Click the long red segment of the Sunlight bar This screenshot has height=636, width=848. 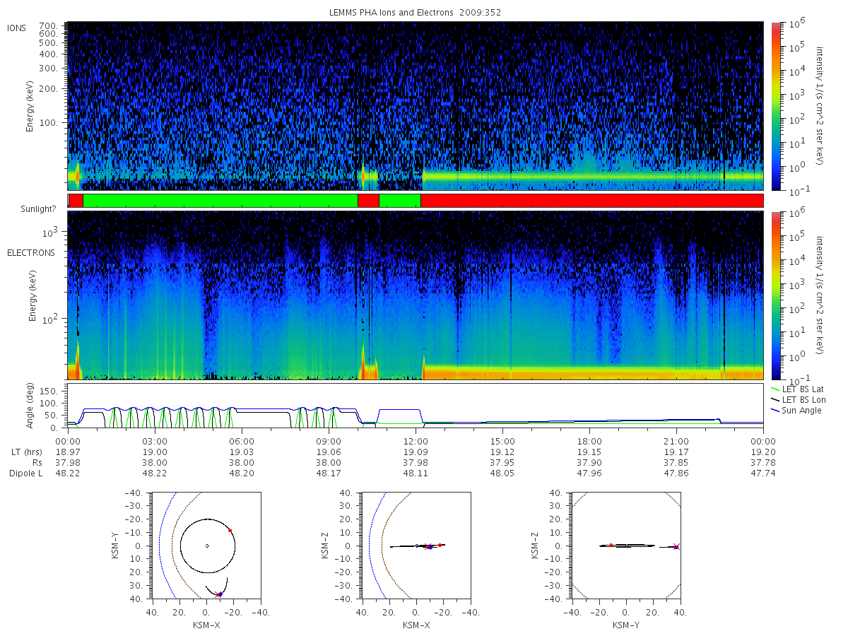[591, 201]
